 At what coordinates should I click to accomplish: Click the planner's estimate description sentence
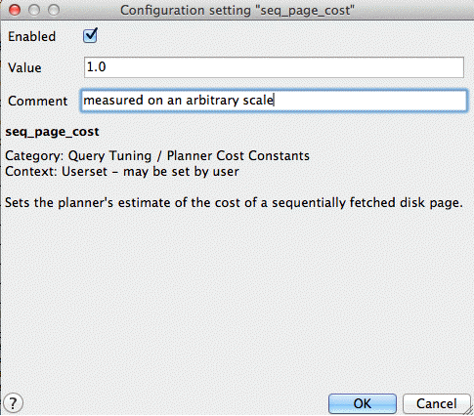(234, 203)
